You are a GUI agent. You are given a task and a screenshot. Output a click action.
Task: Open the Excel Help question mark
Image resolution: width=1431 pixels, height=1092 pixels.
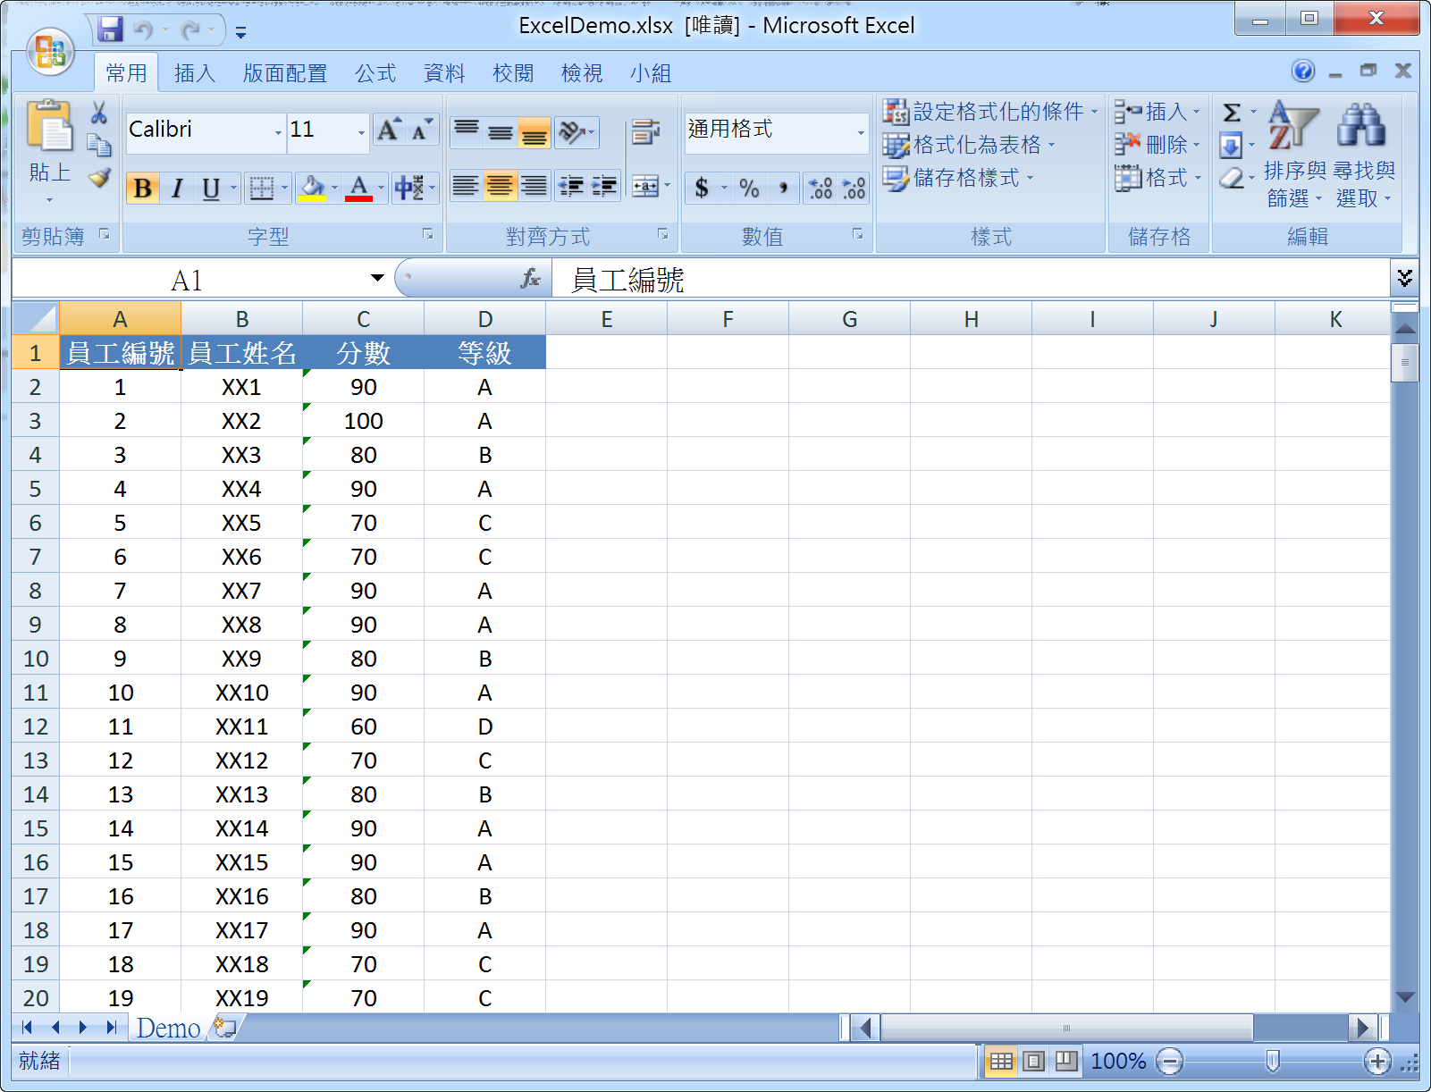[x=1303, y=71]
